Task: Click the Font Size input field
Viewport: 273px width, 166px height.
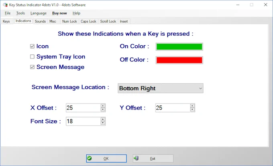Action: click(x=83, y=121)
